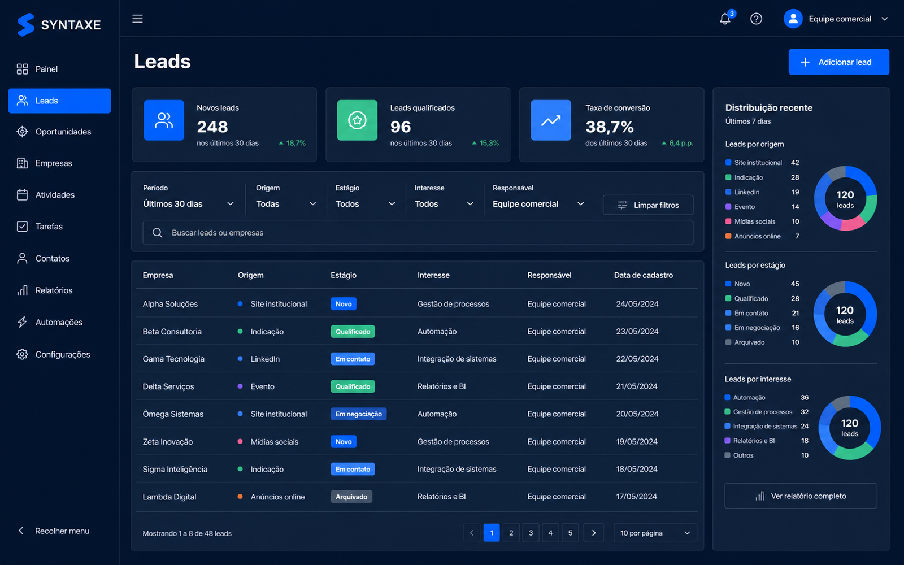
Task: Click the Novos leads people icon
Action: coord(164,120)
